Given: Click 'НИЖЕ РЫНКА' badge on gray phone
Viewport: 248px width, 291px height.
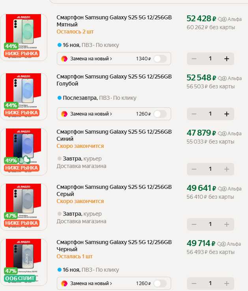Looking at the screenshot, I should point(22,223).
